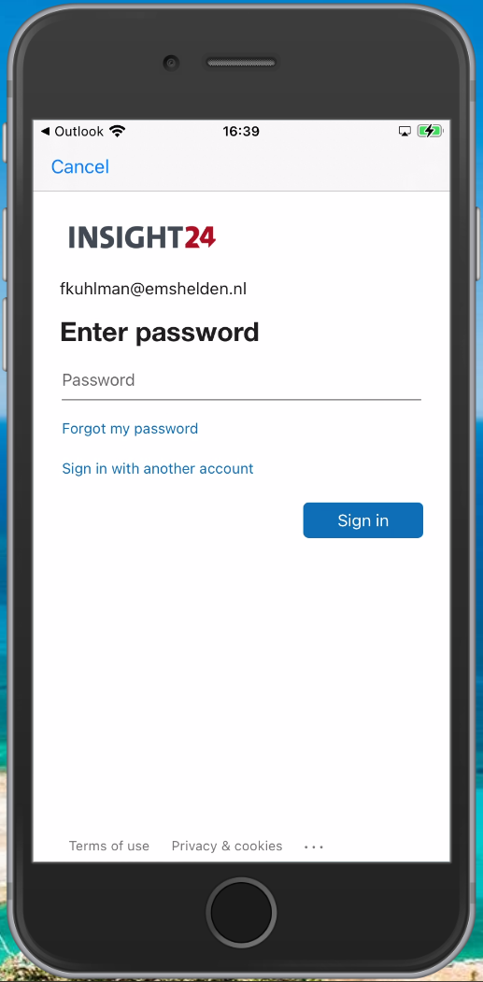Image resolution: width=483 pixels, height=982 pixels.
Task: Cancel the sign-in screen
Action: click(x=80, y=166)
